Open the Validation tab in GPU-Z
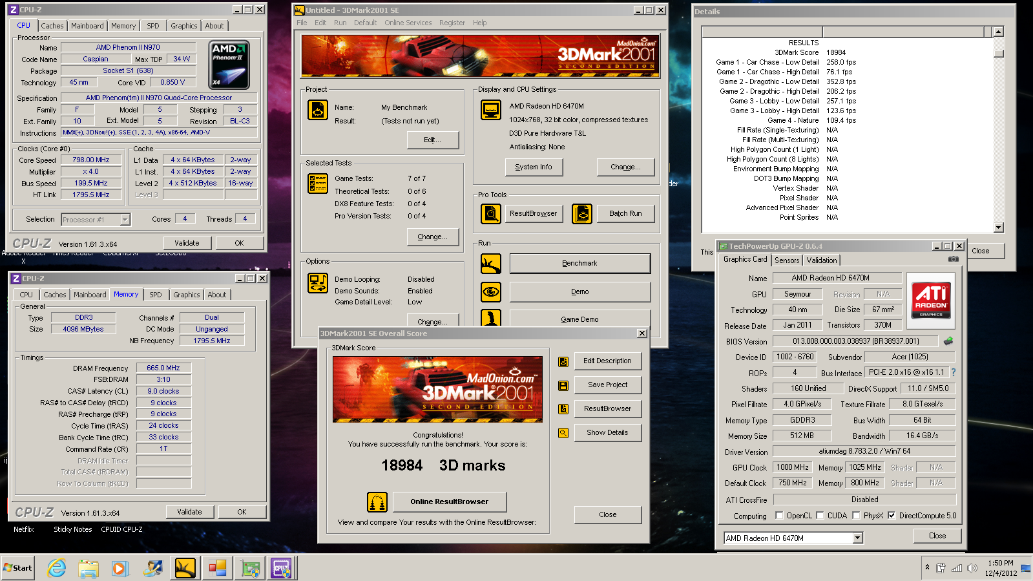This screenshot has width=1033, height=581. point(821,260)
